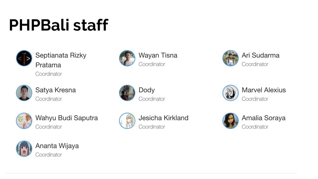Viewport: 318px width, 179px height.
Task: Open the Satya Kresna name link
Action: [x=55, y=90]
